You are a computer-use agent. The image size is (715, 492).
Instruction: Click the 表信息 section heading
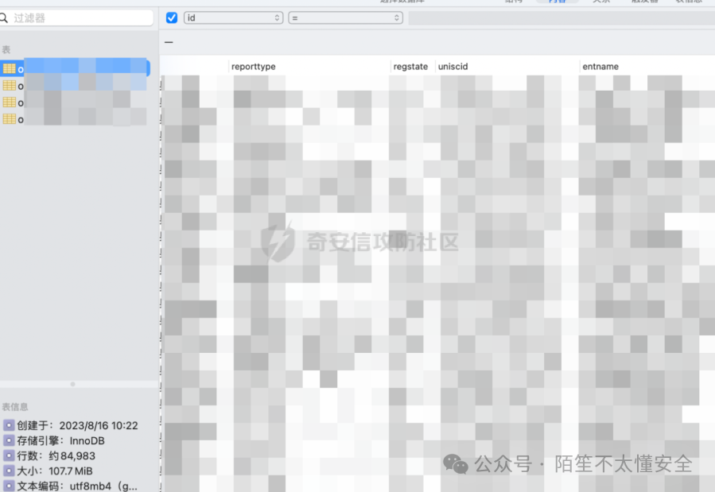click(15, 407)
